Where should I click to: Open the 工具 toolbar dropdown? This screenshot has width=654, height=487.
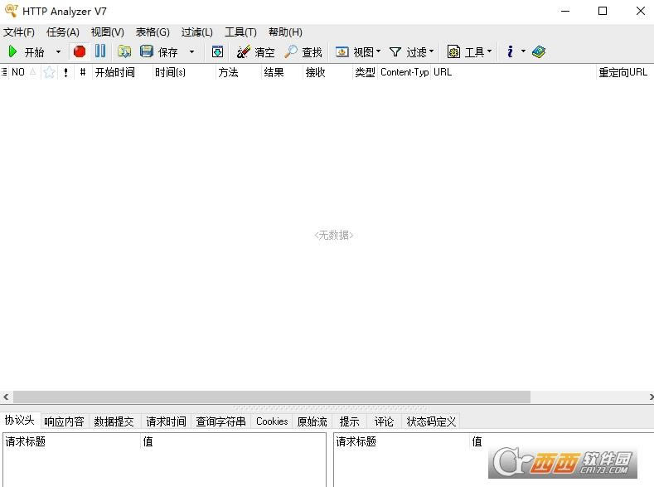point(470,51)
